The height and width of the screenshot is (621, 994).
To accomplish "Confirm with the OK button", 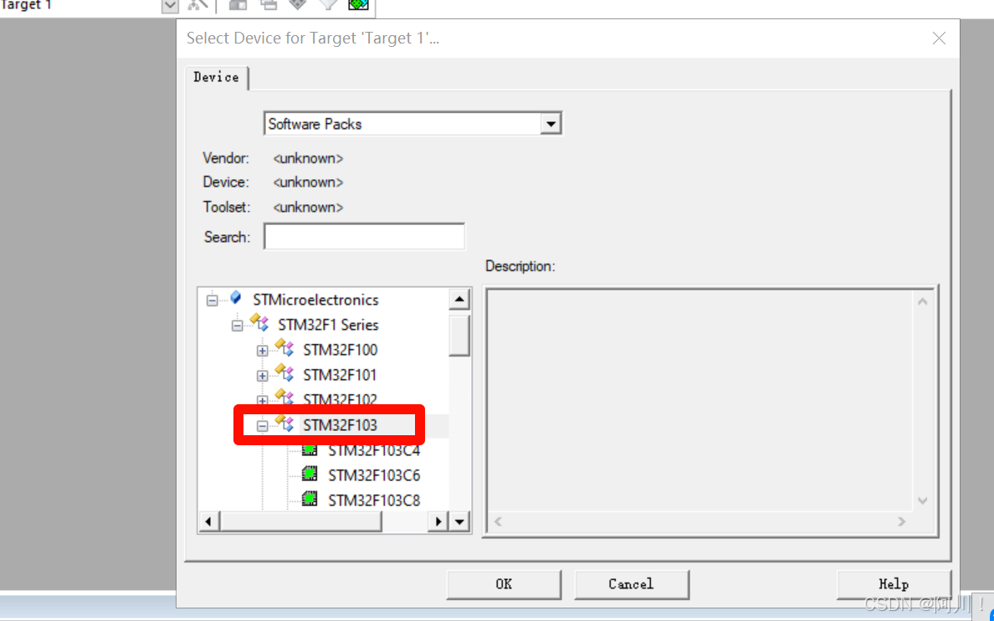I will click(504, 584).
